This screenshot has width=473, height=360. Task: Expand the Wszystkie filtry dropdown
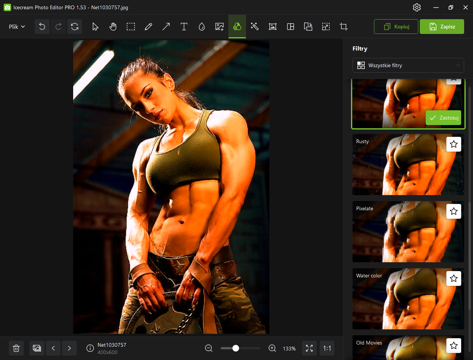click(408, 65)
